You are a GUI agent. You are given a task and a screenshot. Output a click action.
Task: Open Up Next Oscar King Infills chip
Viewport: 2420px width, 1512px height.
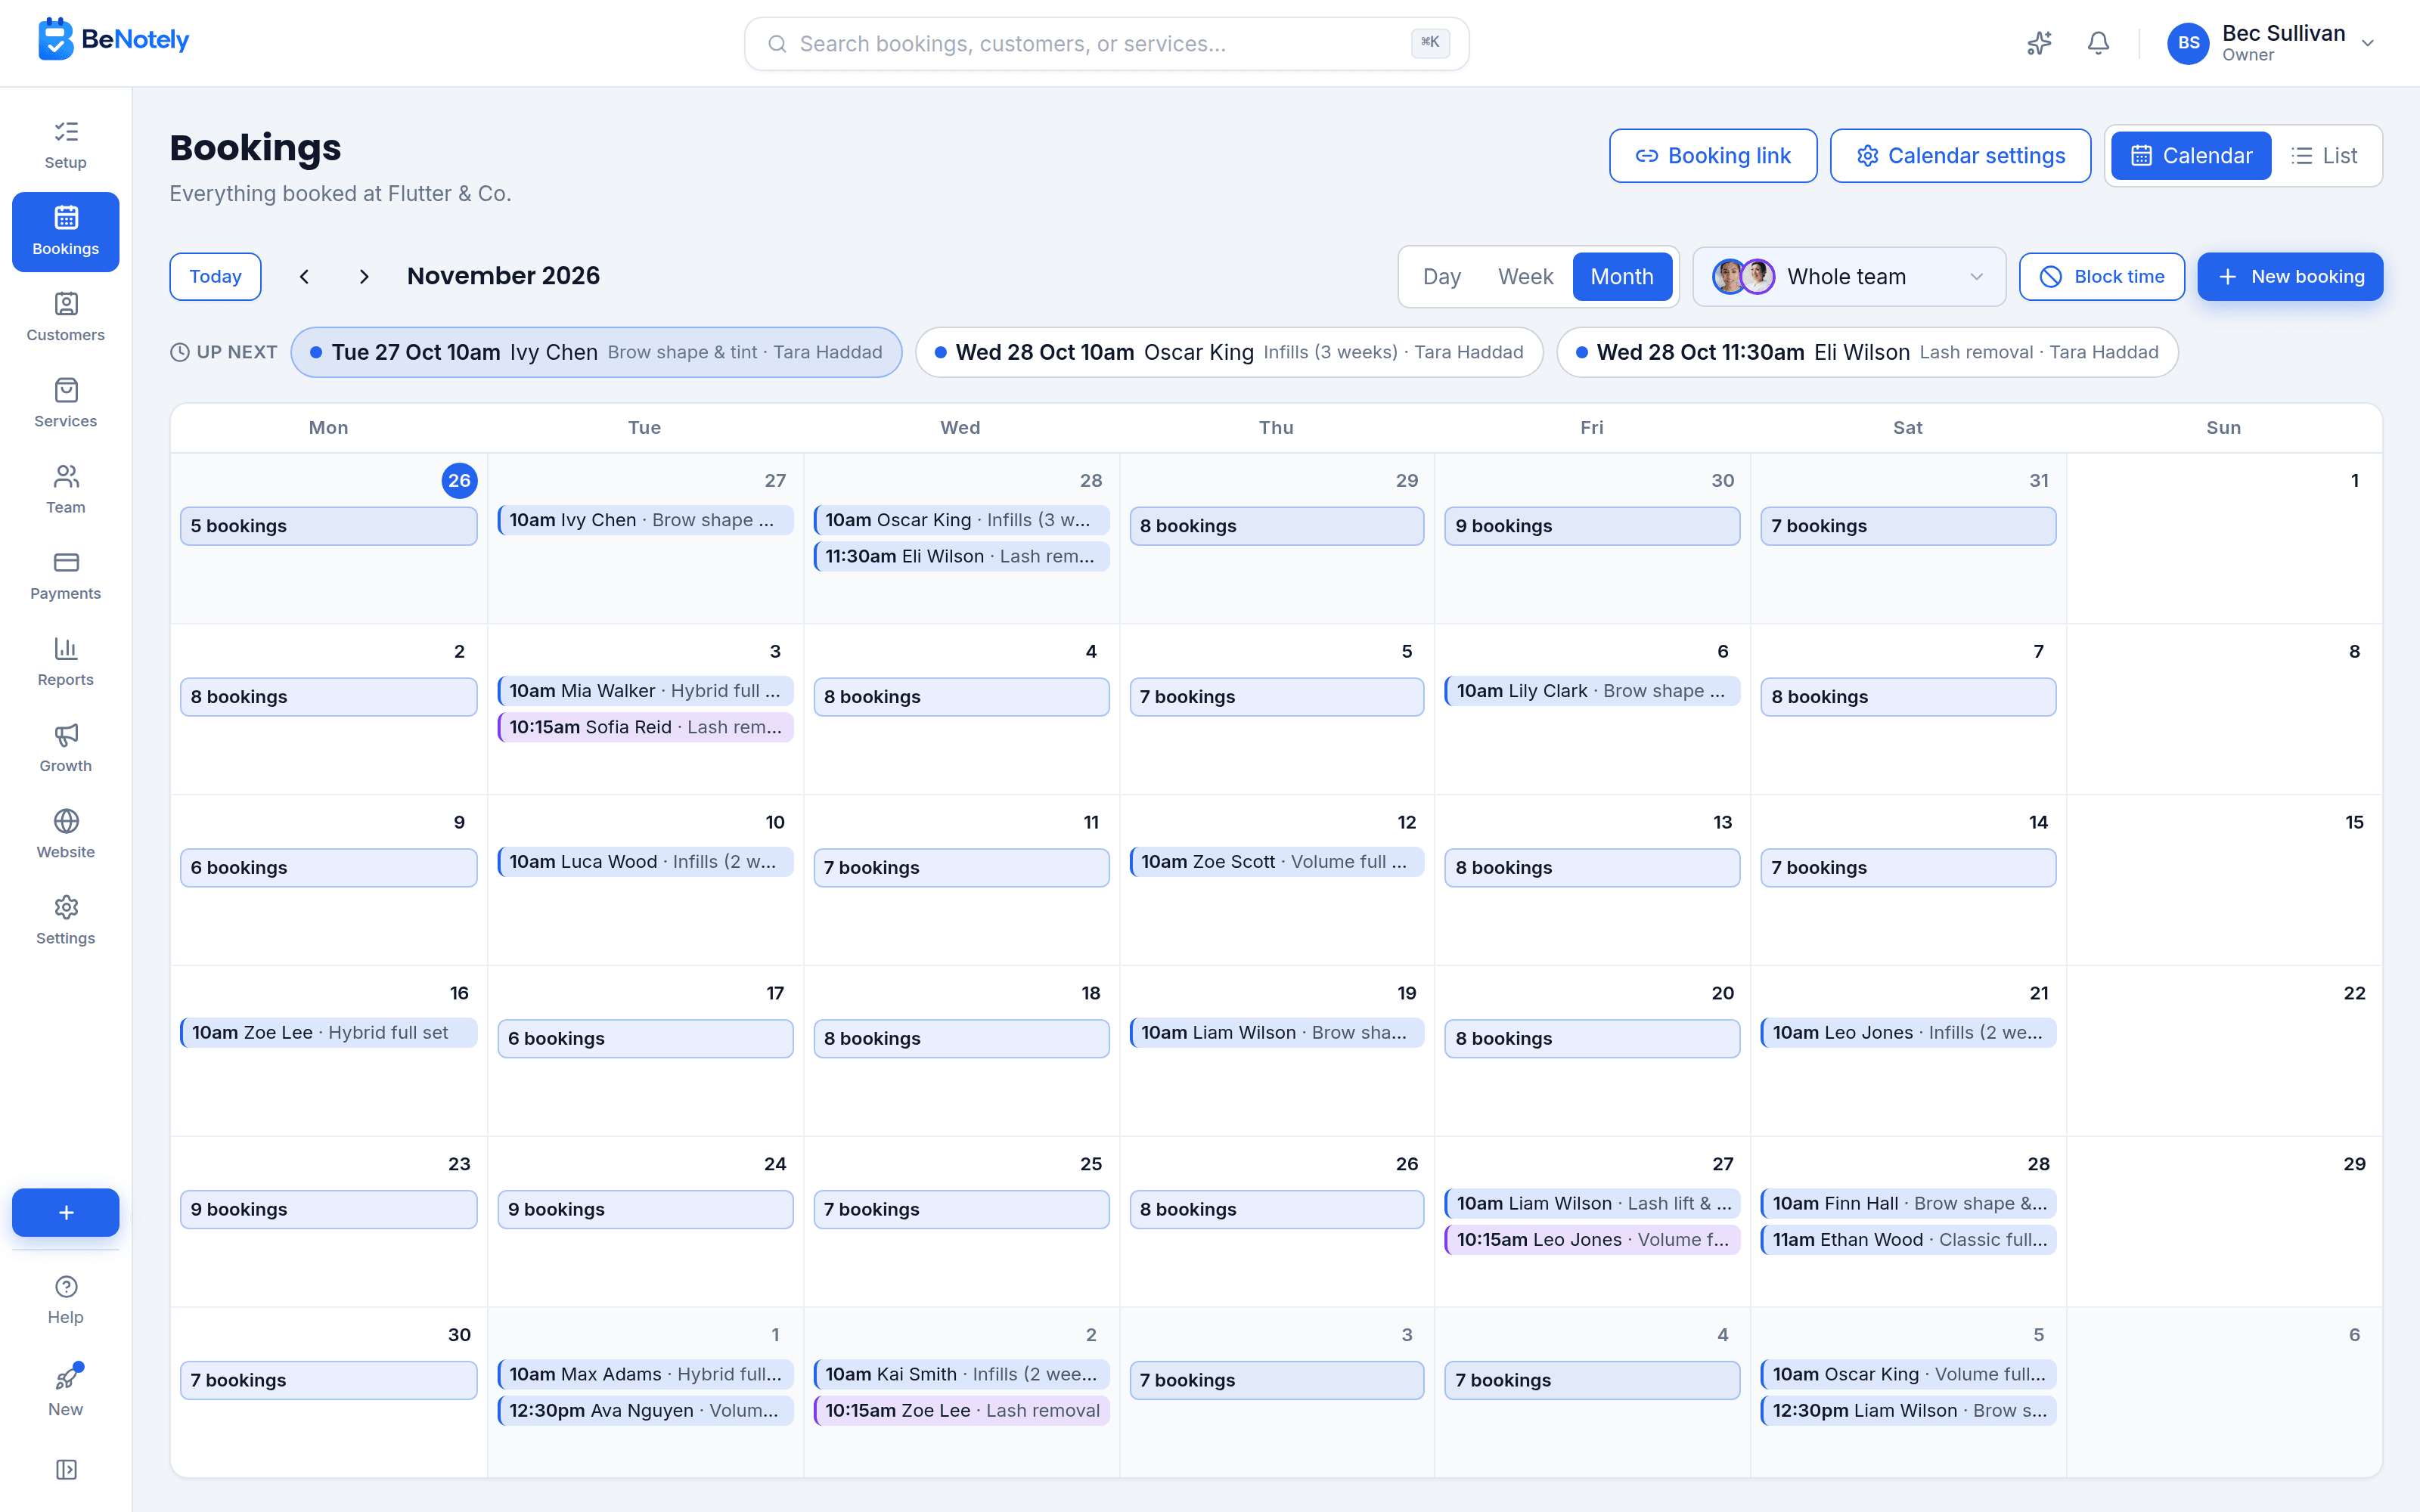pyautogui.click(x=1229, y=352)
